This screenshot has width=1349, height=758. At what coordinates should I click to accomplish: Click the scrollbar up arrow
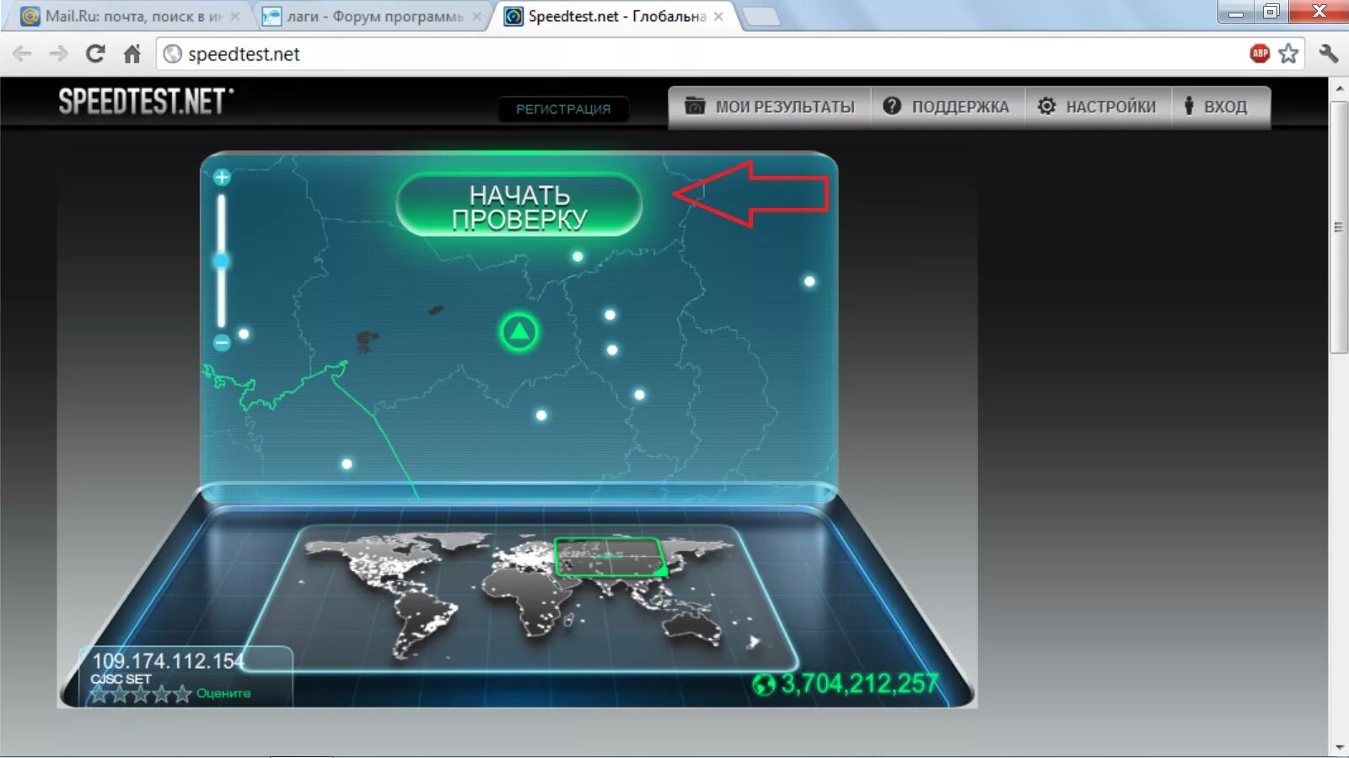(1339, 88)
